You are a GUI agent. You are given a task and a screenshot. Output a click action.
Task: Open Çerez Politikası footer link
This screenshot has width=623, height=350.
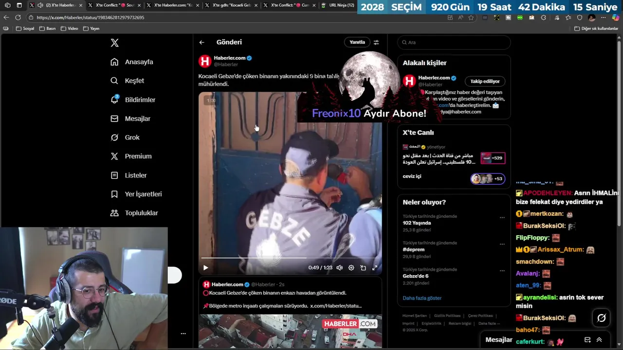(x=480, y=316)
